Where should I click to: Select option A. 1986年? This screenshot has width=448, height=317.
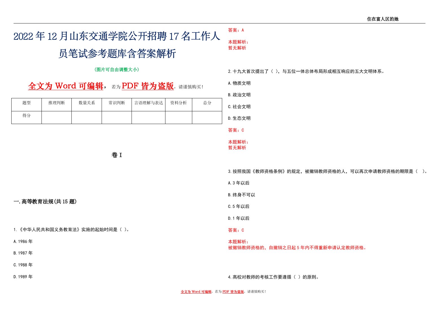coord(23,242)
